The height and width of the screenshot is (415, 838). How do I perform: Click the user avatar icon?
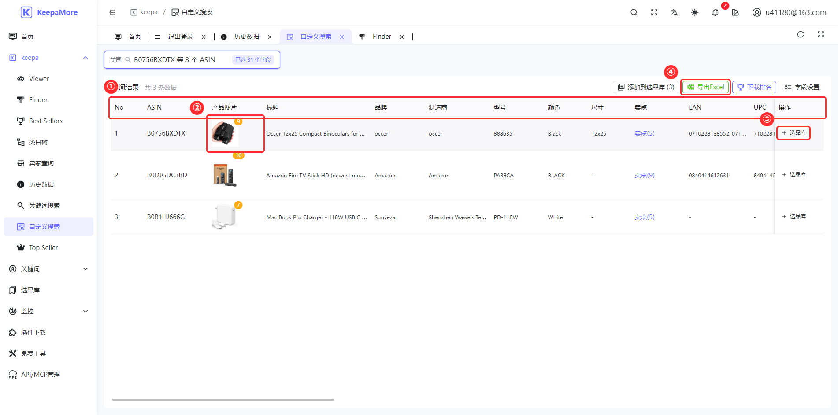[x=756, y=12]
